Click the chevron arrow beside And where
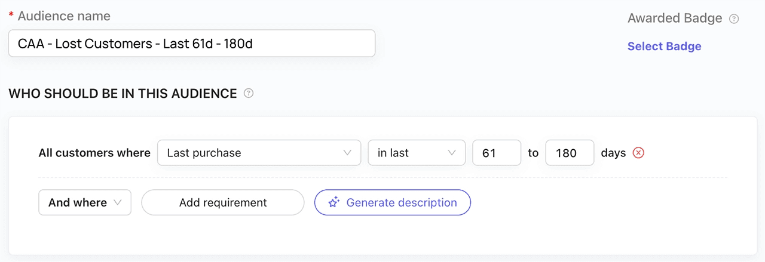The image size is (765, 262). [118, 203]
